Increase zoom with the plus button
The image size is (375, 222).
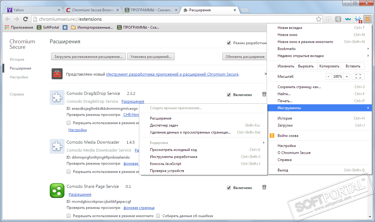(347, 77)
